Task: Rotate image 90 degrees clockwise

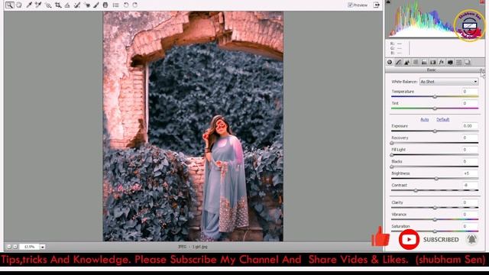Action: click(135, 5)
